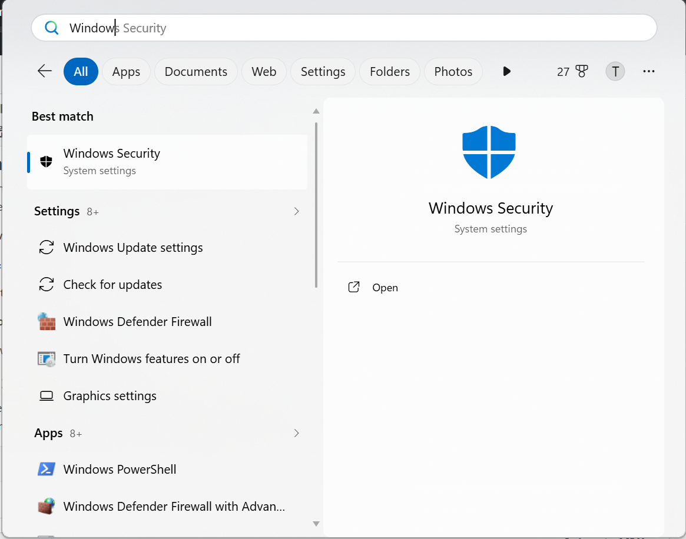The width and height of the screenshot is (686, 539).
Task: Click the Windows Defender Firewall brick icon
Action: (x=47, y=321)
